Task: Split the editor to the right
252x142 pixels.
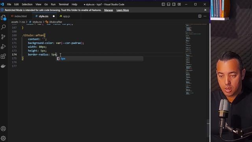Action: [x=200, y=16]
